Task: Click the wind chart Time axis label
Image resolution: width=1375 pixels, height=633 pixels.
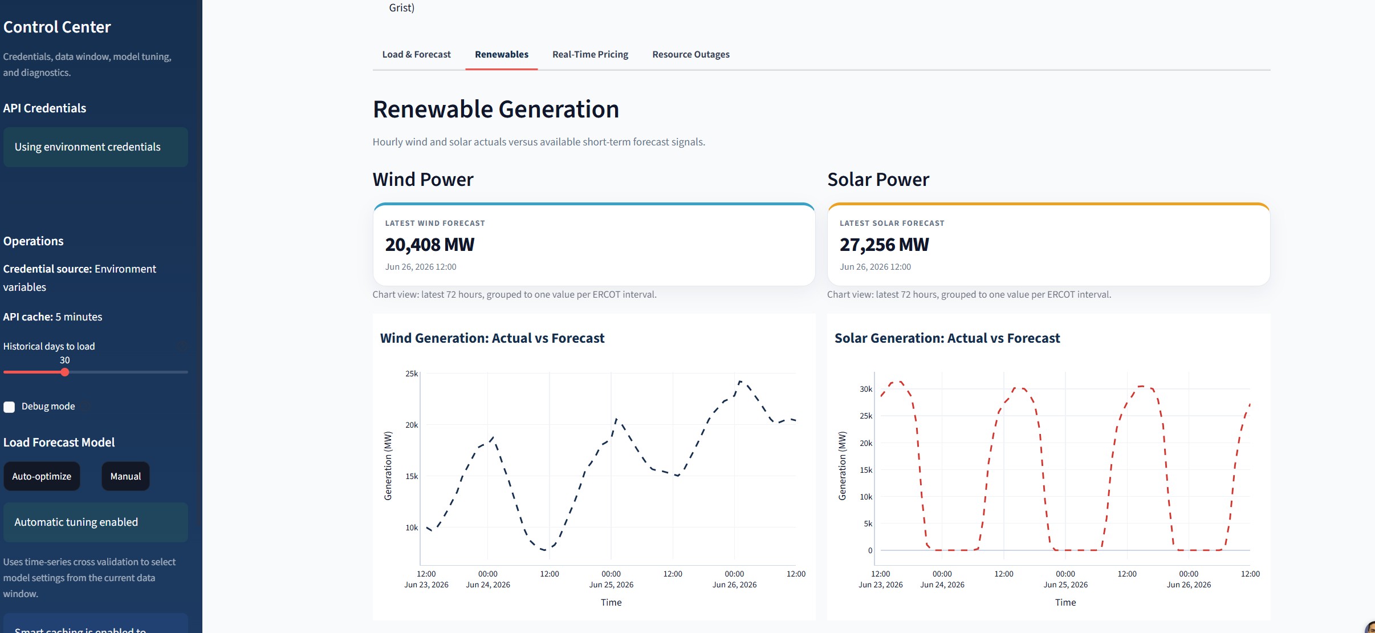Action: click(x=611, y=602)
